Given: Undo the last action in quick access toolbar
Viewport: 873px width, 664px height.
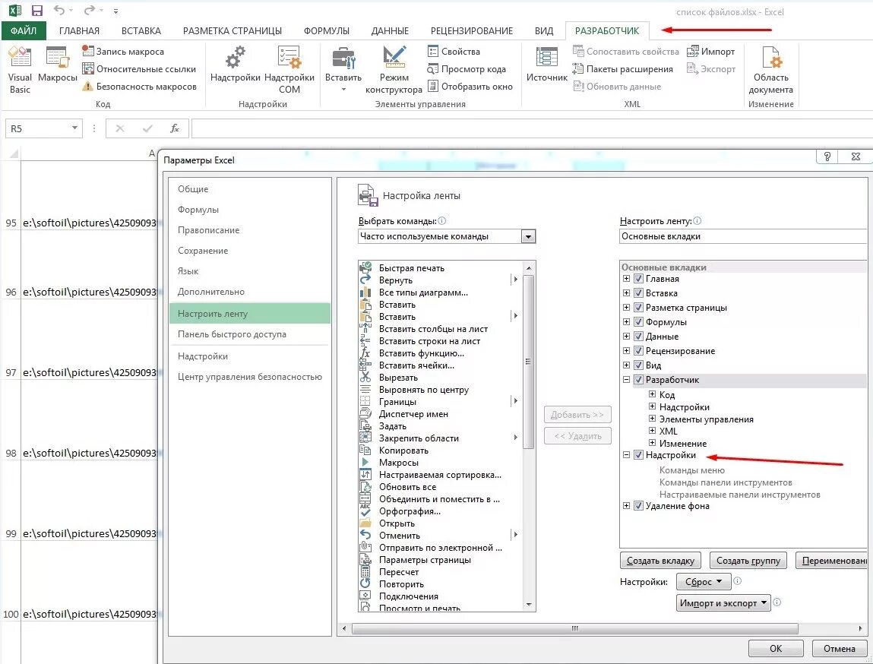Looking at the screenshot, I should pyautogui.click(x=59, y=11).
